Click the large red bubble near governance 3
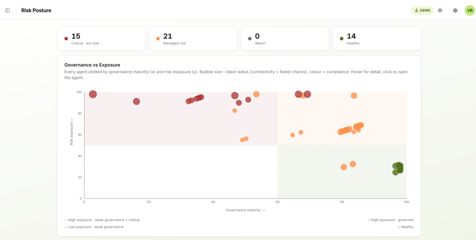Viewport: 476px width, 240px height. tap(93, 94)
